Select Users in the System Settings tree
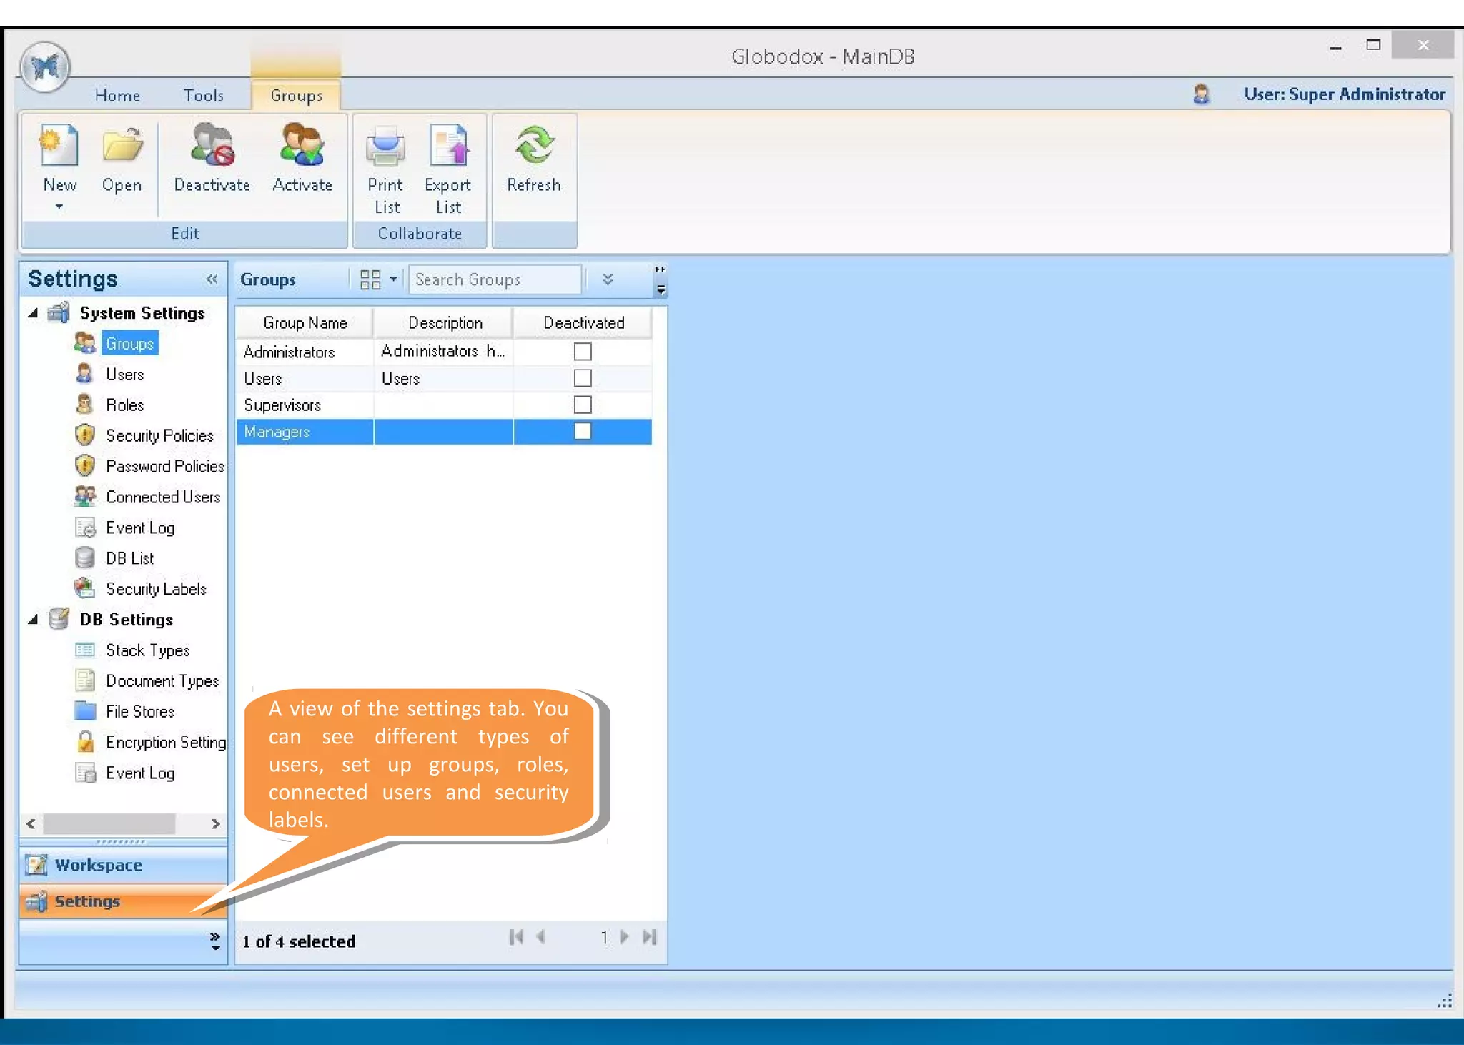 click(x=124, y=375)
